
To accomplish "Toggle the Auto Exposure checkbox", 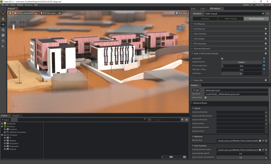I will (x=266, y=29).
